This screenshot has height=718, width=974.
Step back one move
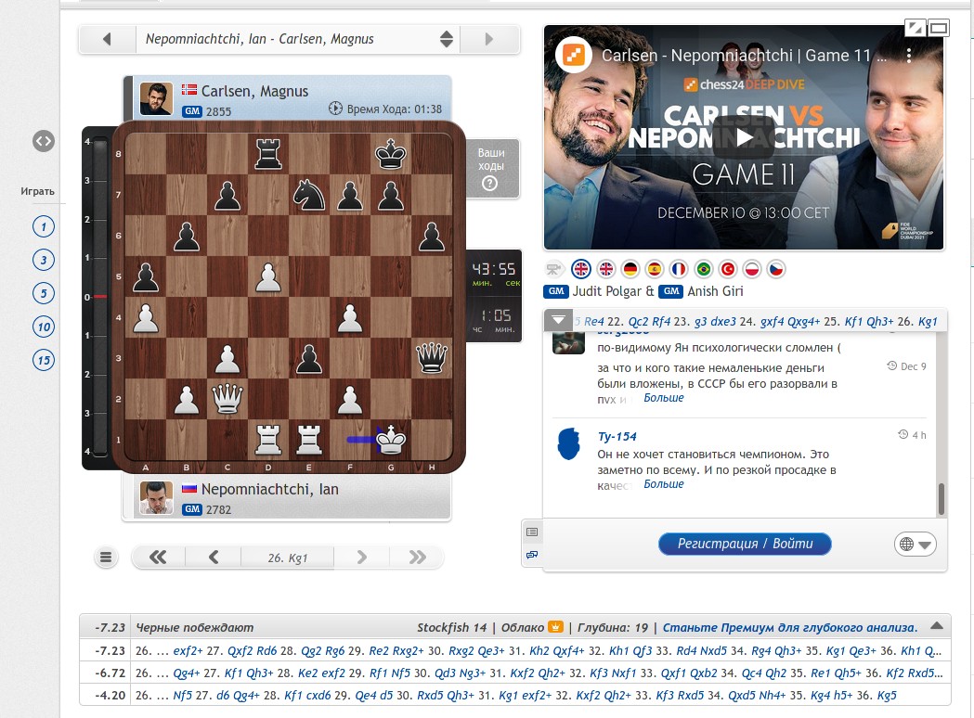213,558
